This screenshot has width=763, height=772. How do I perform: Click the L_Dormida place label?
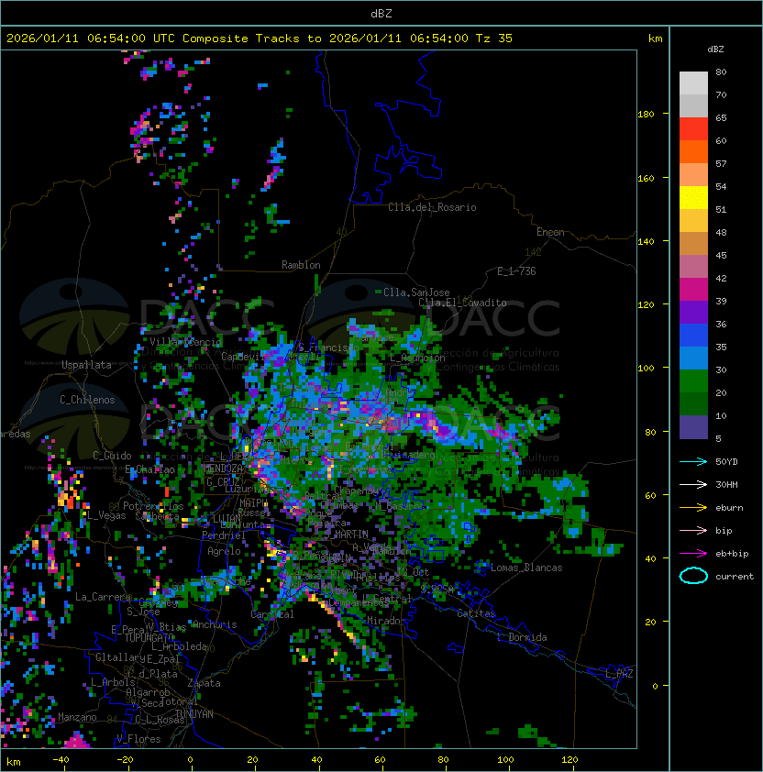pos(522,637)
